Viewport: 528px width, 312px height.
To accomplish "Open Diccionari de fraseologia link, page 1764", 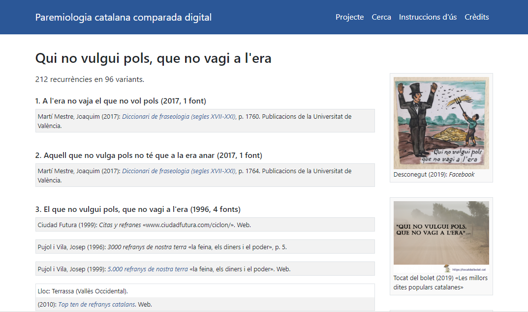I will (179, 171).
